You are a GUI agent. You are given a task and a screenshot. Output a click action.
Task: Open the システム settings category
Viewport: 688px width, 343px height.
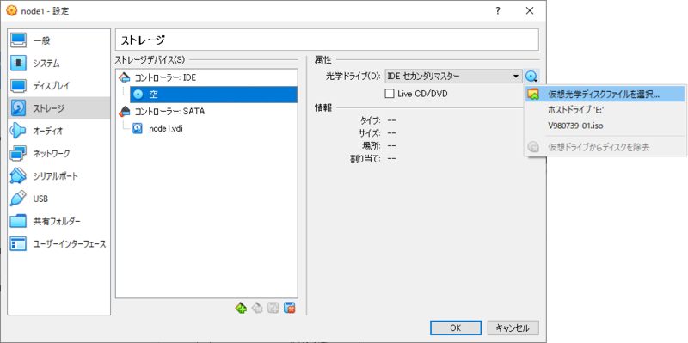tap(58, 64)
